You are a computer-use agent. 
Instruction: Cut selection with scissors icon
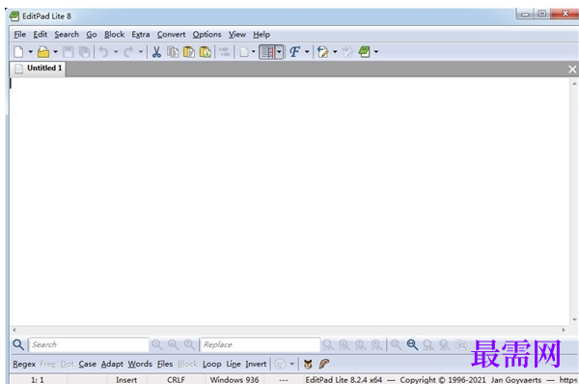[x=156, y=52]
